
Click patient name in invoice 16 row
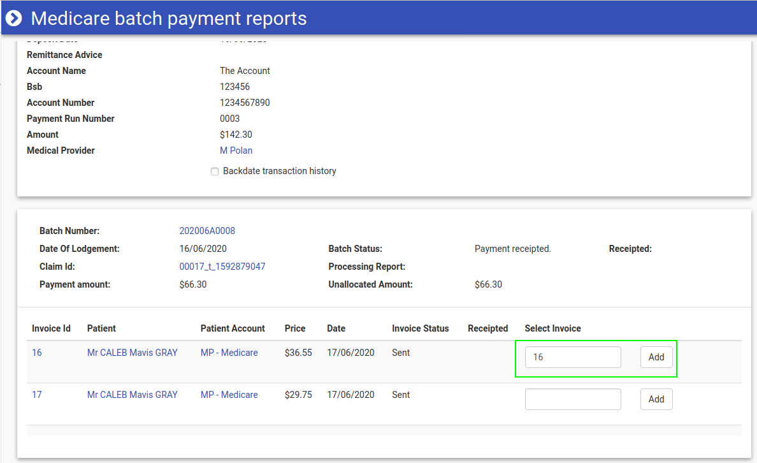point(132,353)
